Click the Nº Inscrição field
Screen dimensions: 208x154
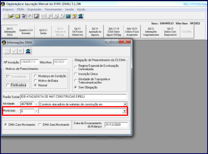pos(29,62)
